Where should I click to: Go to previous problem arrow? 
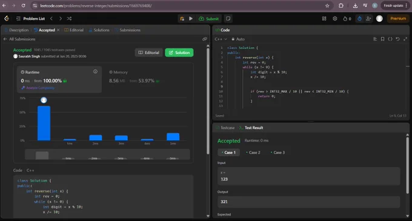(x=51, y=19)
